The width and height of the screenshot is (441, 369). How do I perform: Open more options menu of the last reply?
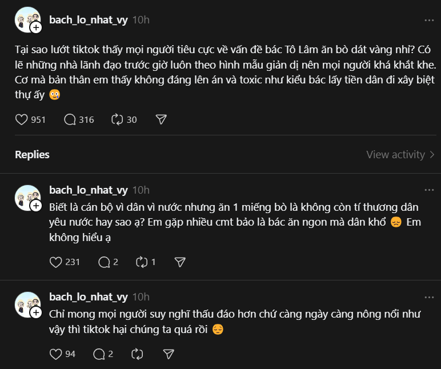point(428,297)
